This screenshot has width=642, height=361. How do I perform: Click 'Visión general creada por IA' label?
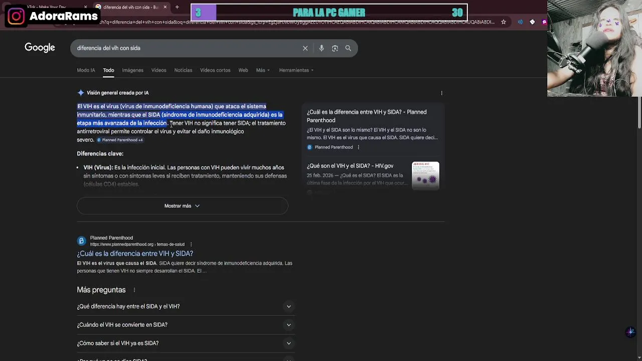117,93
